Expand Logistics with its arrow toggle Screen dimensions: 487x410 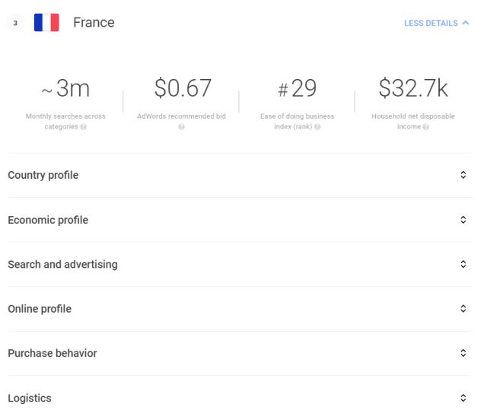463,398
